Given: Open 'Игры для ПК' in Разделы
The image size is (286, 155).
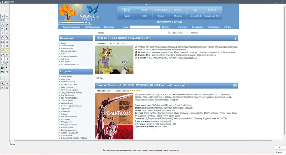Looking at the screenshot, I should 66,122.
